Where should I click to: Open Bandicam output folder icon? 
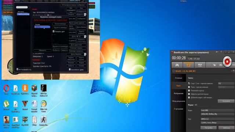coord(214,65)
